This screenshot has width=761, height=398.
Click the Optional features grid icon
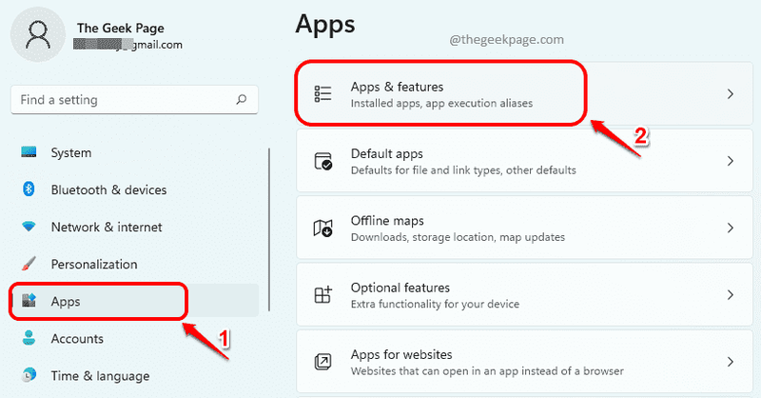322,294
